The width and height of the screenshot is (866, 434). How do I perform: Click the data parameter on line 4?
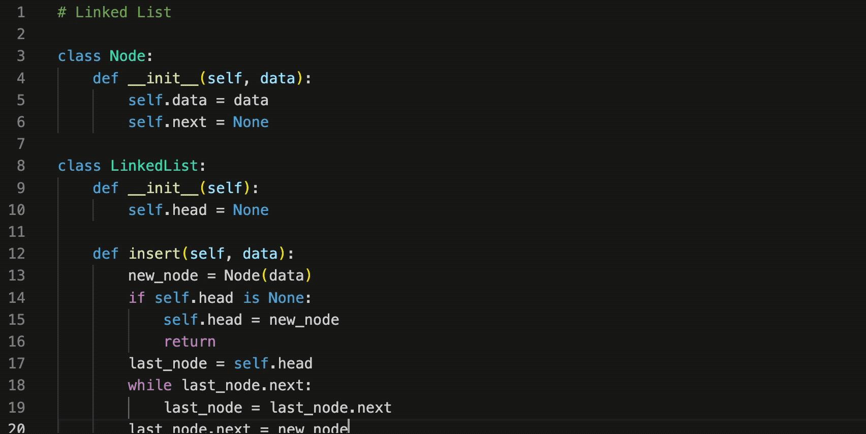click(277, 78)
